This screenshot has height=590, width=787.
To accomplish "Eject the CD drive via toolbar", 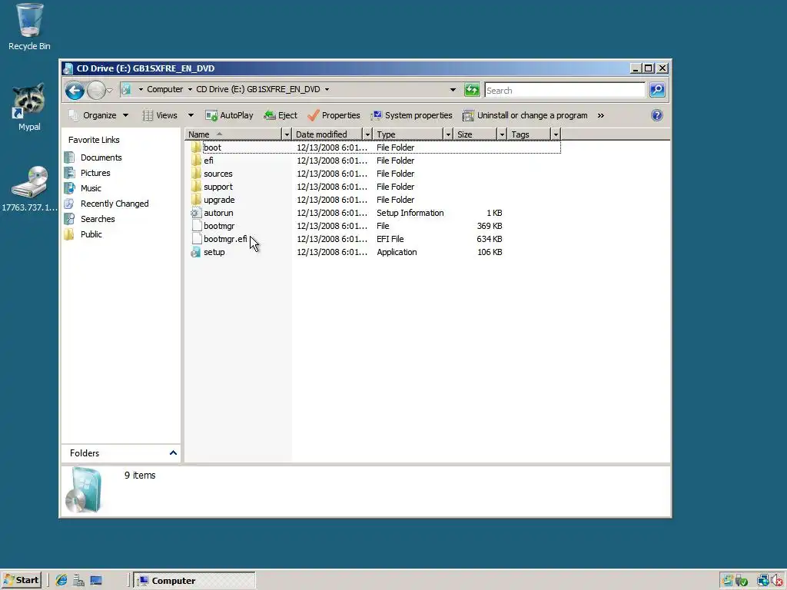I will click(280, 115).
